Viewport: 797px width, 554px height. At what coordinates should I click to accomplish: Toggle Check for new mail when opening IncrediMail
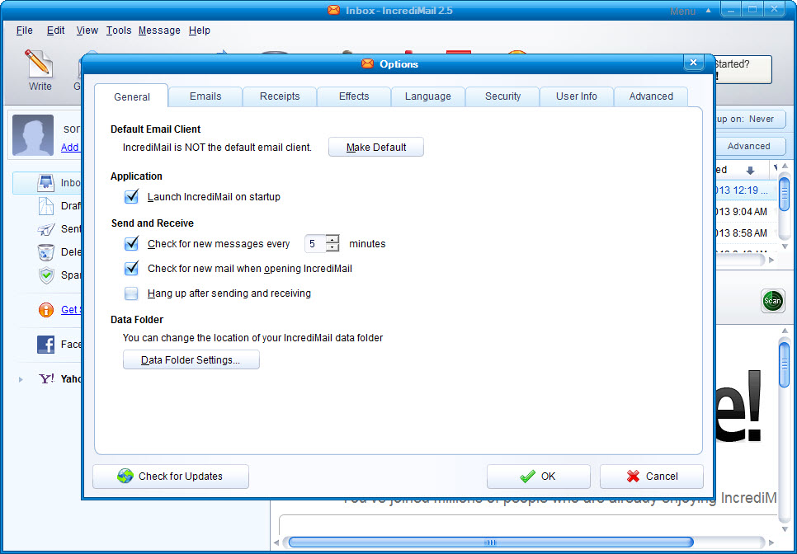coord(132,268)
